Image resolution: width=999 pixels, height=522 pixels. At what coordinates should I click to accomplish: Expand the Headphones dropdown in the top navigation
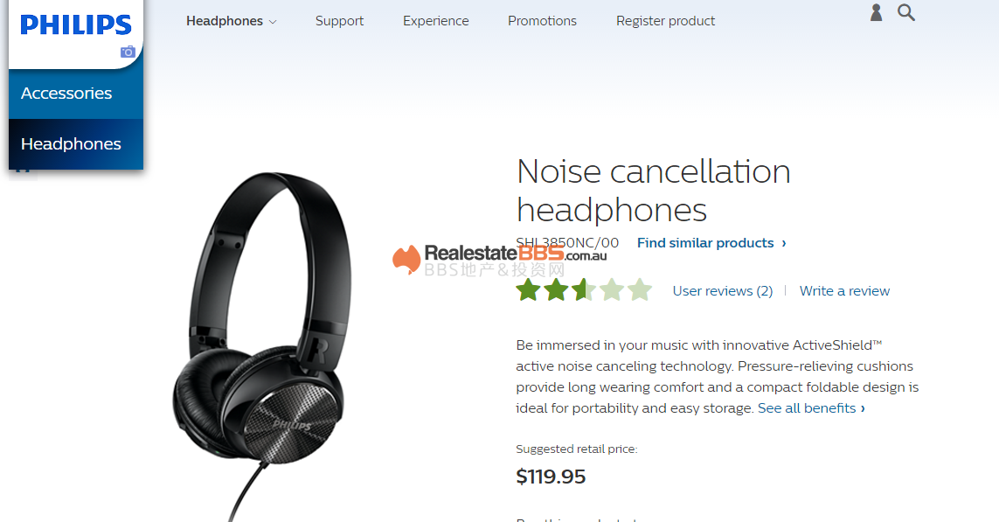pyautogui.click(x=231, y=21)
